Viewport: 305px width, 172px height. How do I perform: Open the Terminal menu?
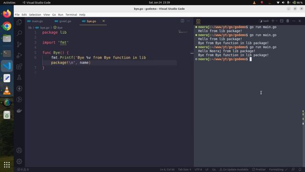(x=71, y=15)
